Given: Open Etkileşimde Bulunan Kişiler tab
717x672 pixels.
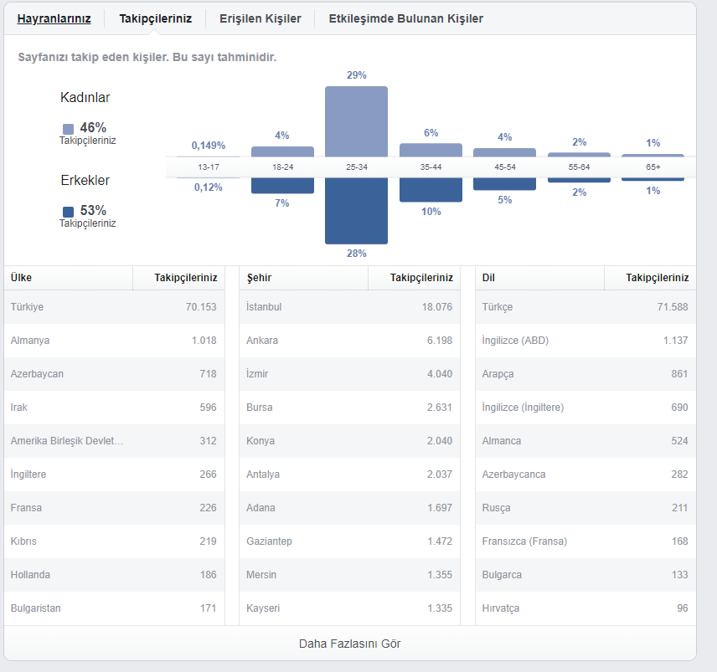Looking at the screenshot, I should coord(405,18).
